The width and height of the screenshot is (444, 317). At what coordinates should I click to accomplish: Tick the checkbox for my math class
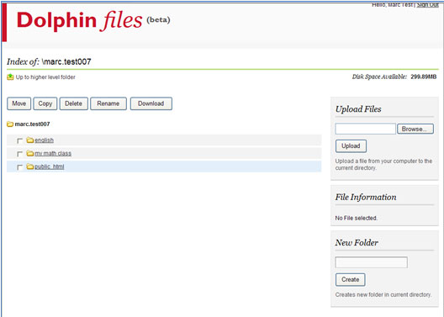click(x=19, y=154)
